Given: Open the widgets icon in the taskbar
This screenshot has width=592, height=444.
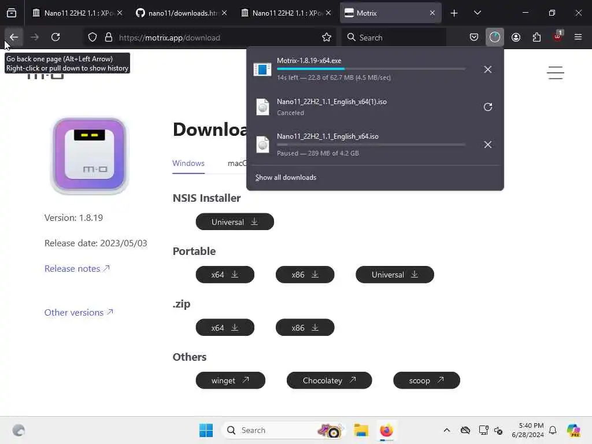Looking at the screenshot, I should point(18,430).
